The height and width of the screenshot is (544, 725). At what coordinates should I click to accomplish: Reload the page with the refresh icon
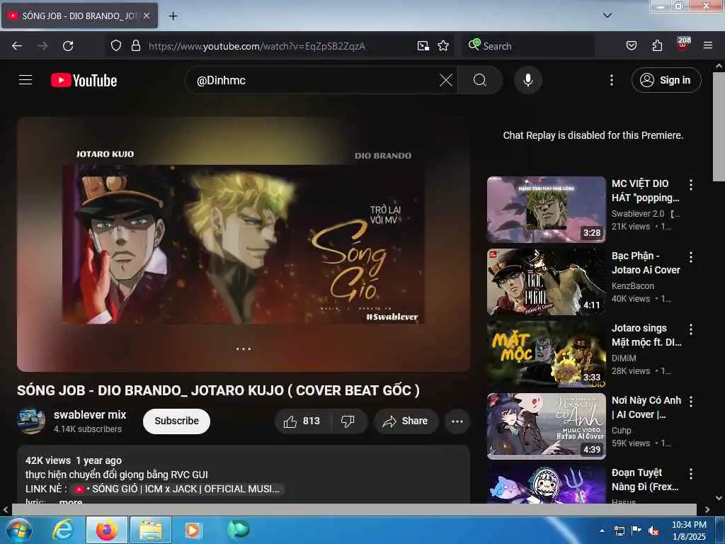pyautogui.click(x=68, y=46)
